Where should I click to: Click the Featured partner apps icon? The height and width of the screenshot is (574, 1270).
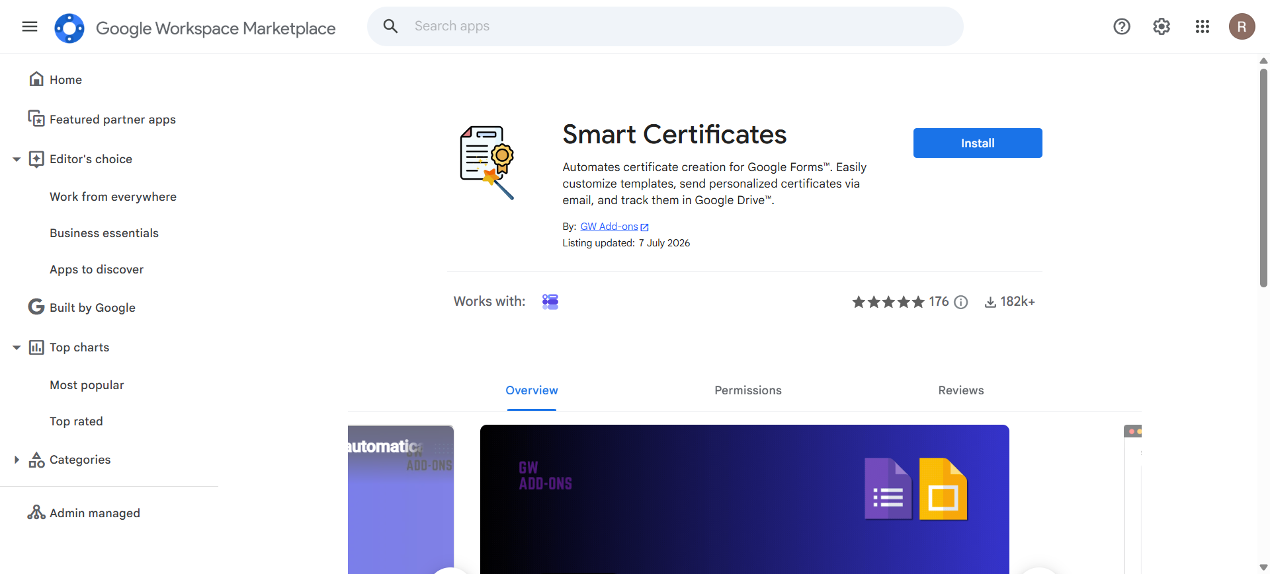tap(36, 119)
